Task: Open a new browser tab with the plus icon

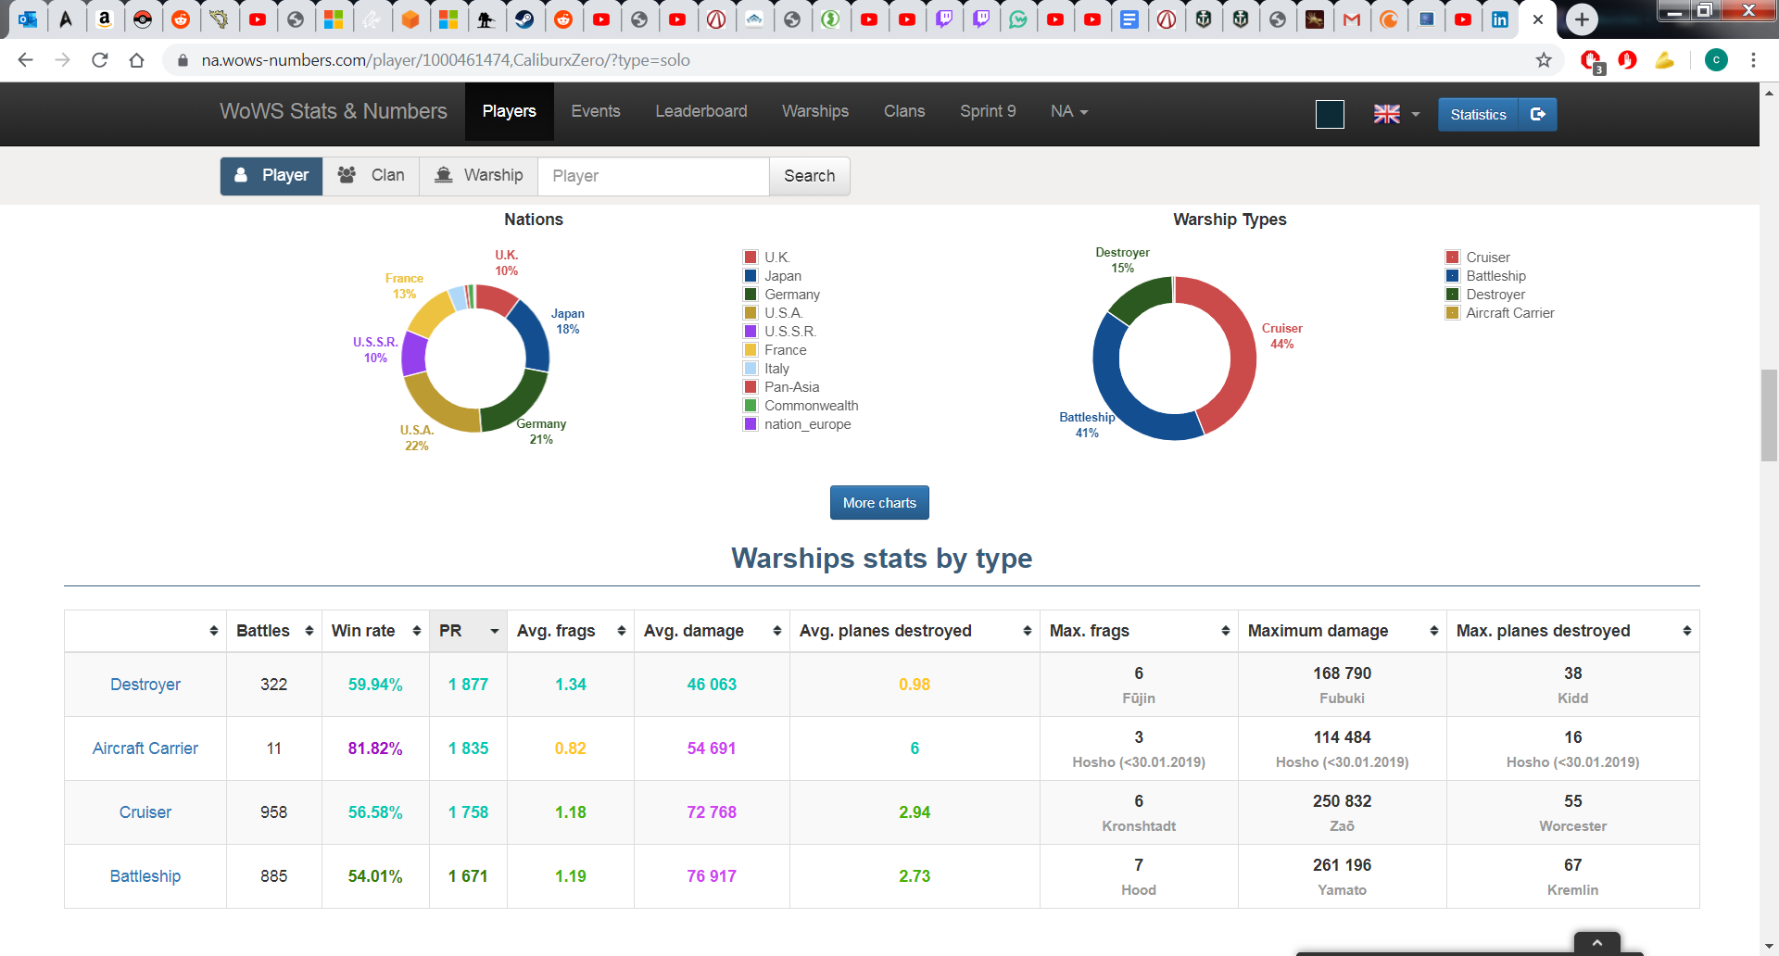Action: coord(1582,19)
